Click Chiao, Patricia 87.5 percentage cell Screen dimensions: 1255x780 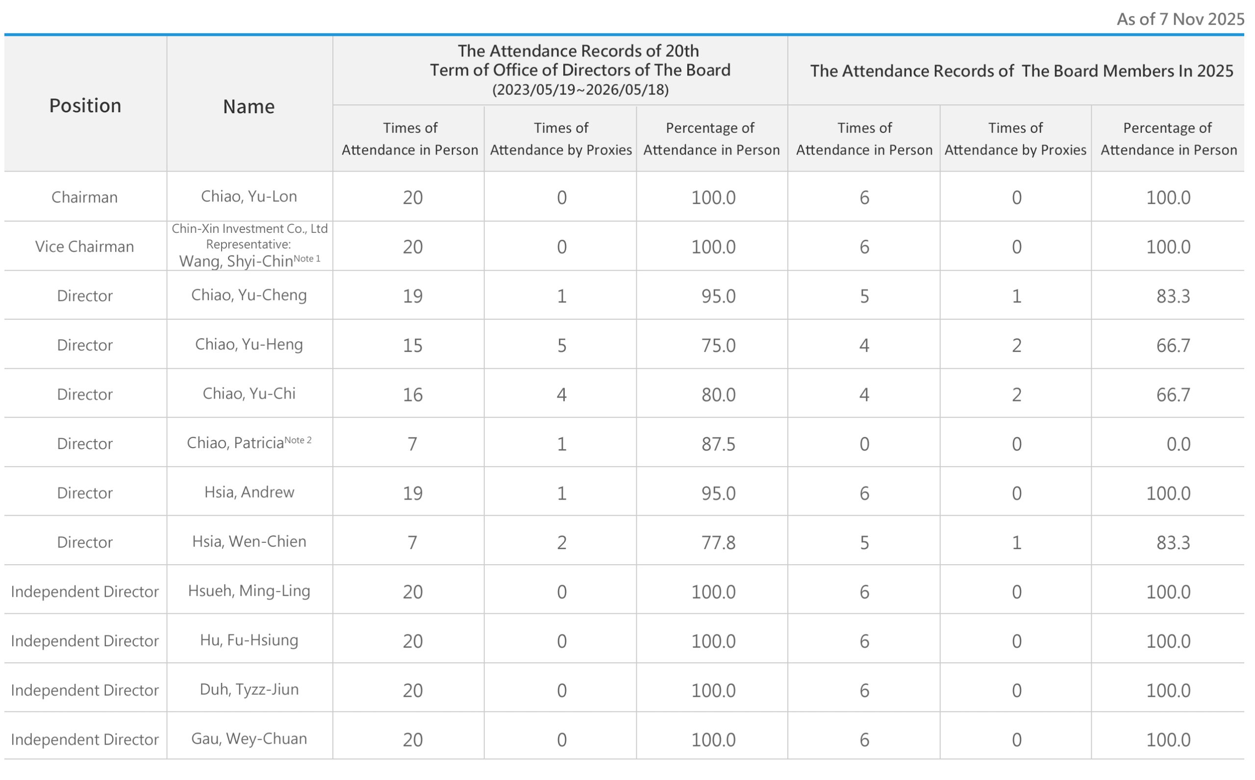718,444
